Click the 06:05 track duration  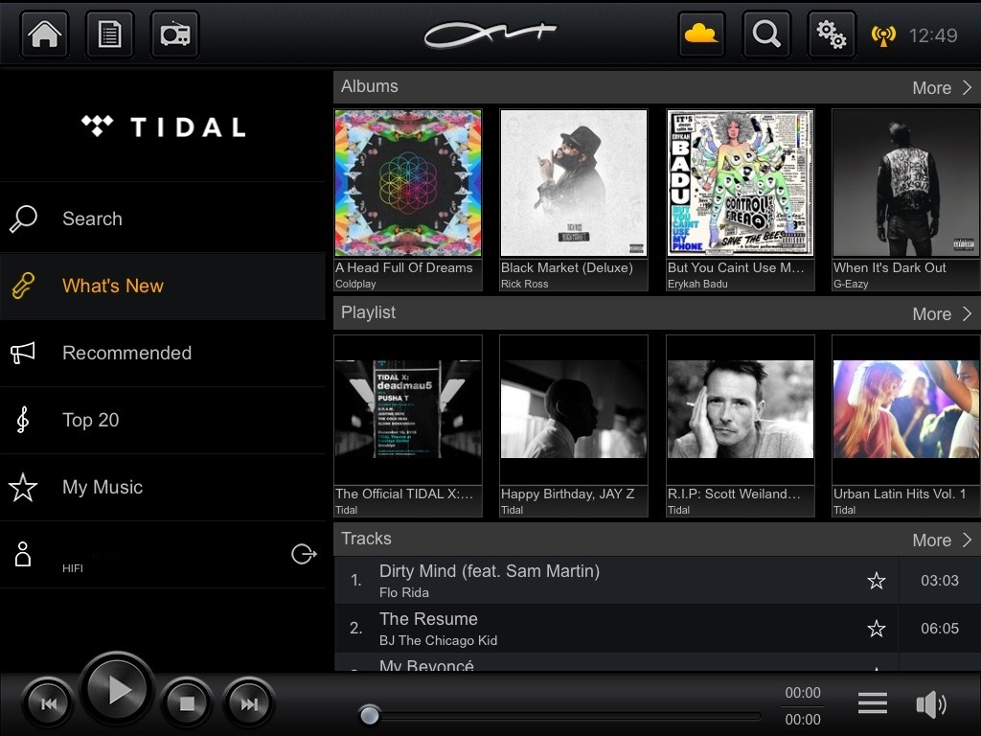click(940, 629)
